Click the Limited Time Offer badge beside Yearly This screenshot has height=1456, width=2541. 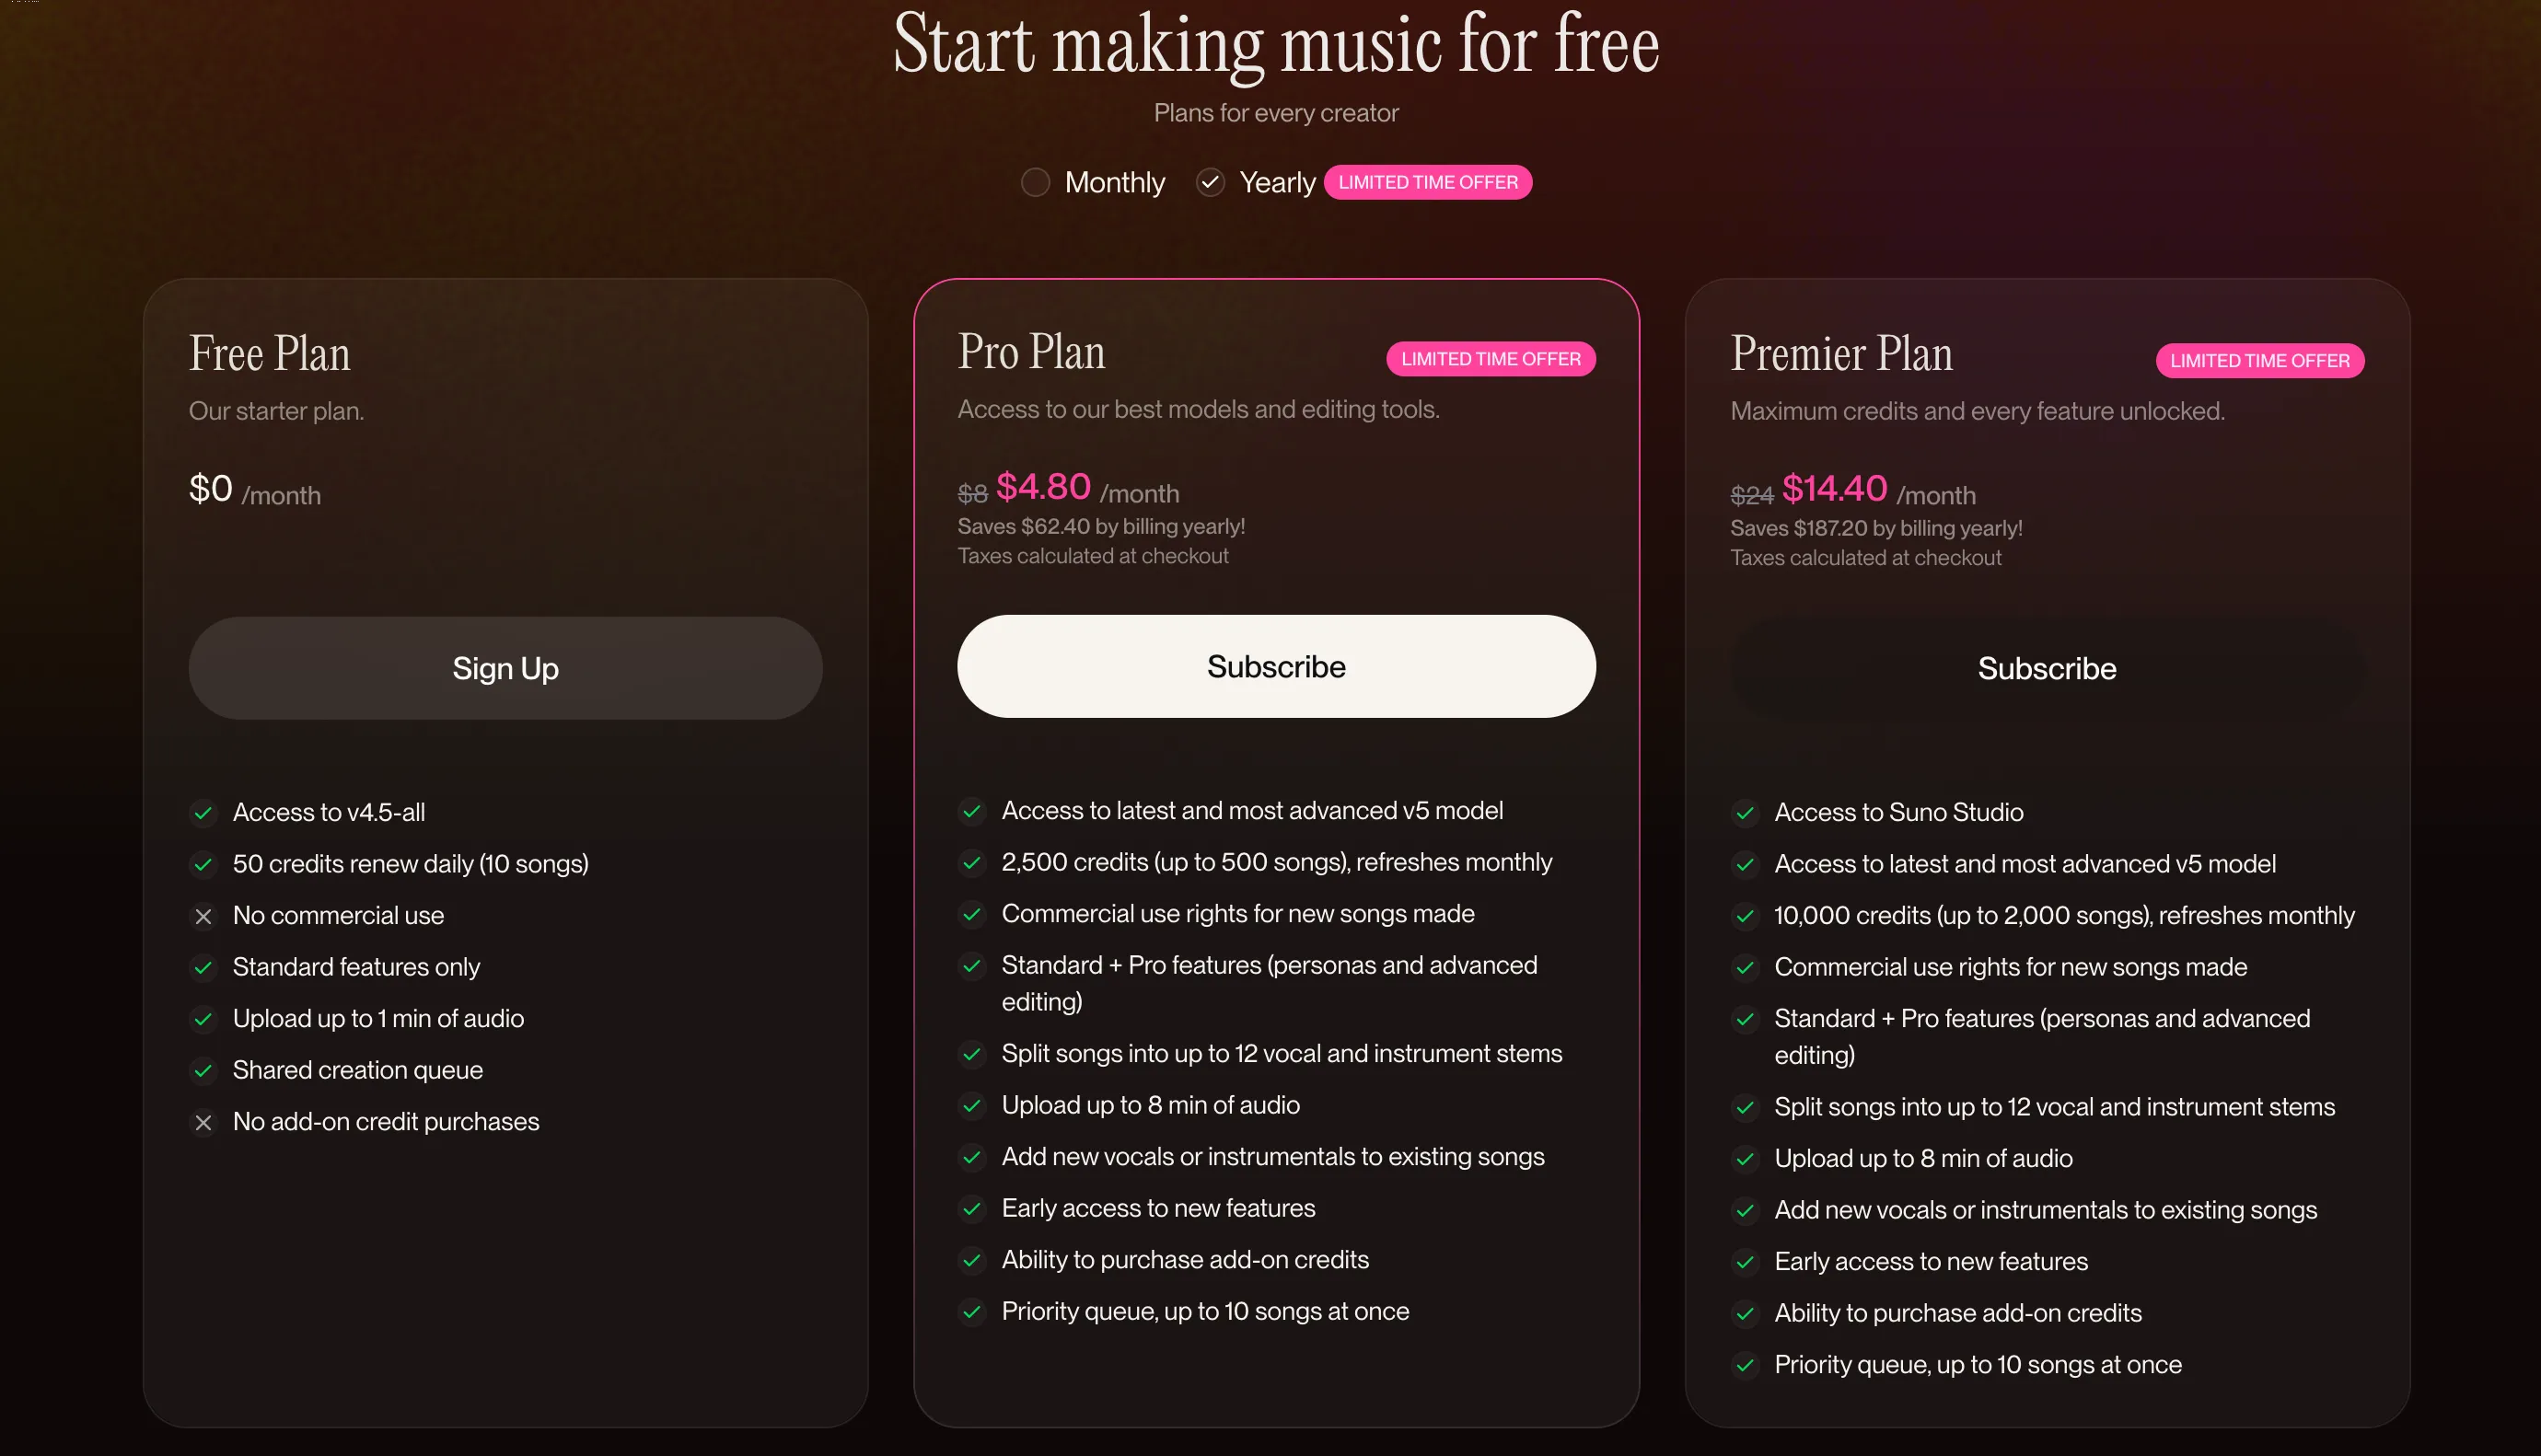pyautogui.click(x=1427, y=182)
